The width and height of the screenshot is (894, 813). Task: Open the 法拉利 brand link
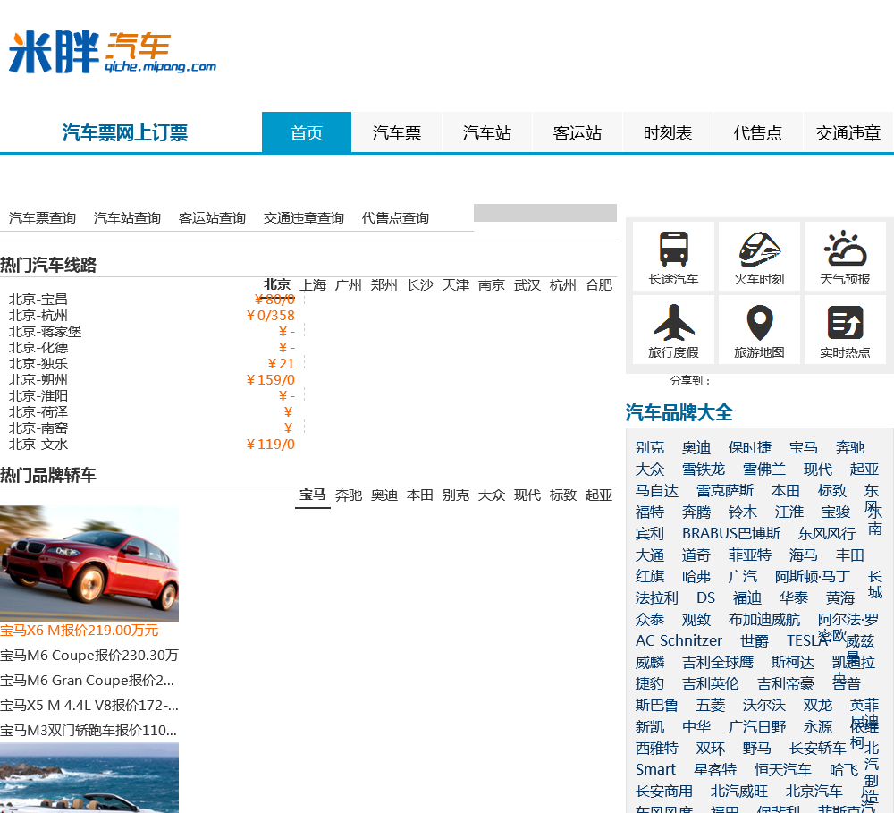657,598
